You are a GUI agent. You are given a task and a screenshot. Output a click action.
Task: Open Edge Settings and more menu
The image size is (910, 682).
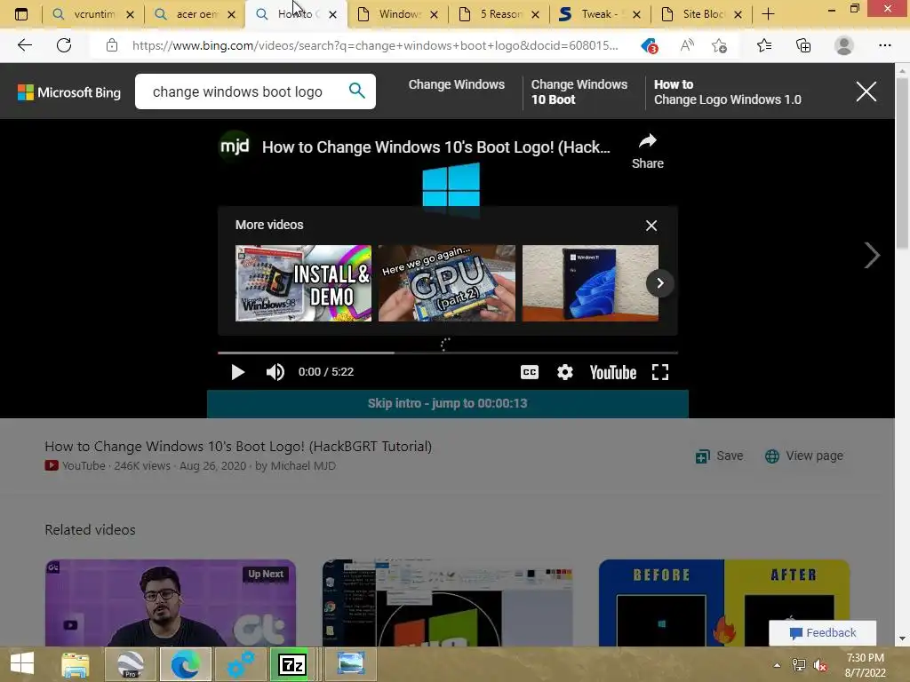(884, 45)
